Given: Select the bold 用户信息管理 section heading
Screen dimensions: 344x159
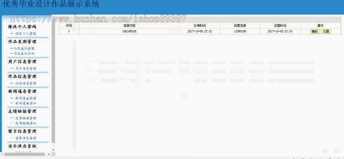Looking at the screenshot, I should [22, 62].
